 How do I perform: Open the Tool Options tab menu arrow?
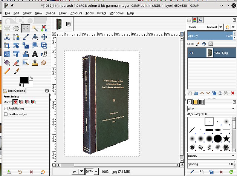pyautogui.click(x=47, y=91)
